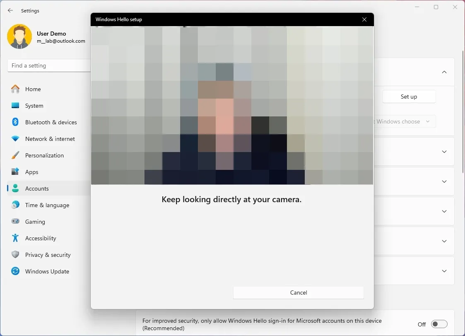
Task: Open Bluetooth & devices settings
Action: click(x=51, y=122)
